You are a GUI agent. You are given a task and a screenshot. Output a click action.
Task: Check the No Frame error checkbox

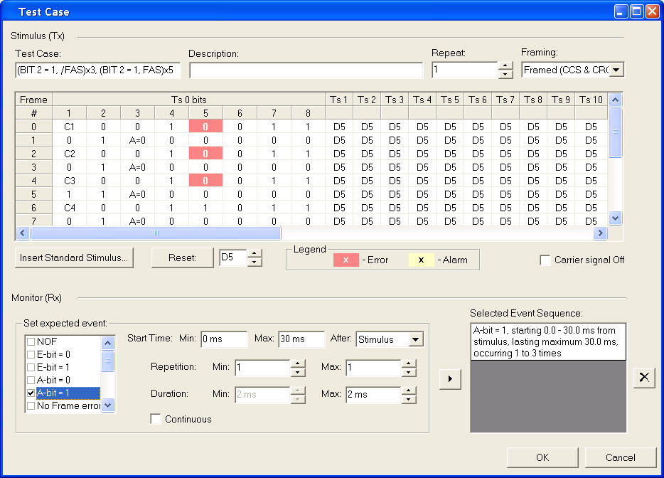point(31,405)
